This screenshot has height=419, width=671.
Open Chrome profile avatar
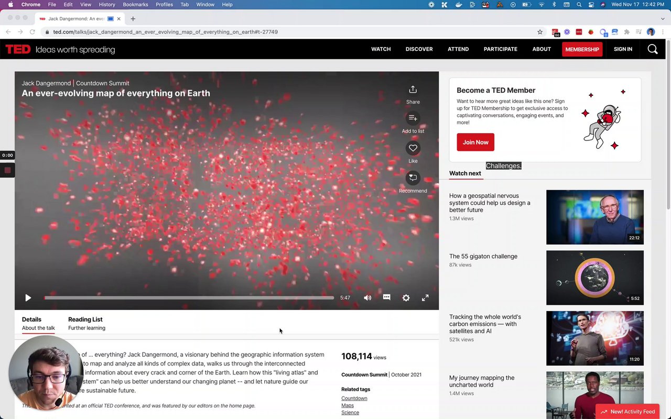pyautogui.click(x=651, y=32)
